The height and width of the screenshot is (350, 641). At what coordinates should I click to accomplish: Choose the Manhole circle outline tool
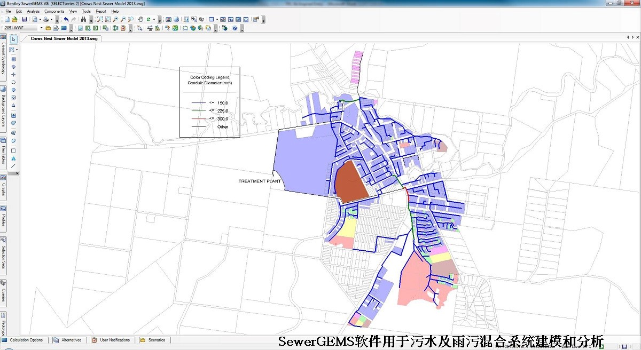[13, 82]
